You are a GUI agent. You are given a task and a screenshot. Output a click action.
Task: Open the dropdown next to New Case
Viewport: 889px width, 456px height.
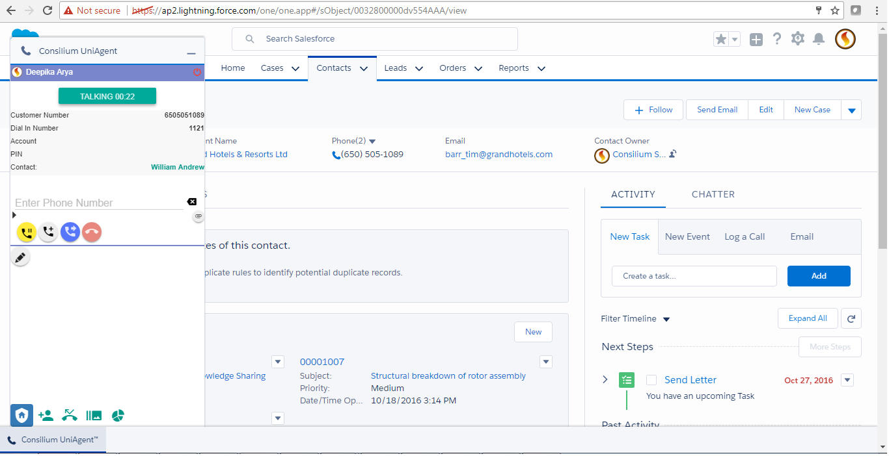tap(851, 110)
